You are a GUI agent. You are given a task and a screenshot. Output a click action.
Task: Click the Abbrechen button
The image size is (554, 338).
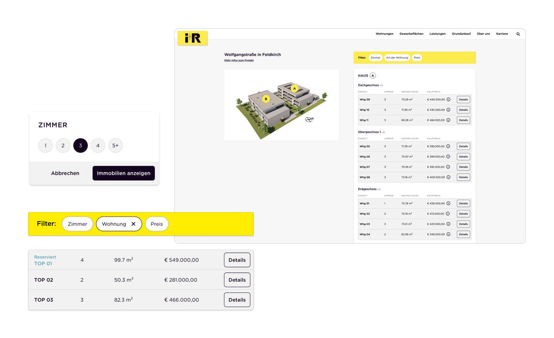65,173
